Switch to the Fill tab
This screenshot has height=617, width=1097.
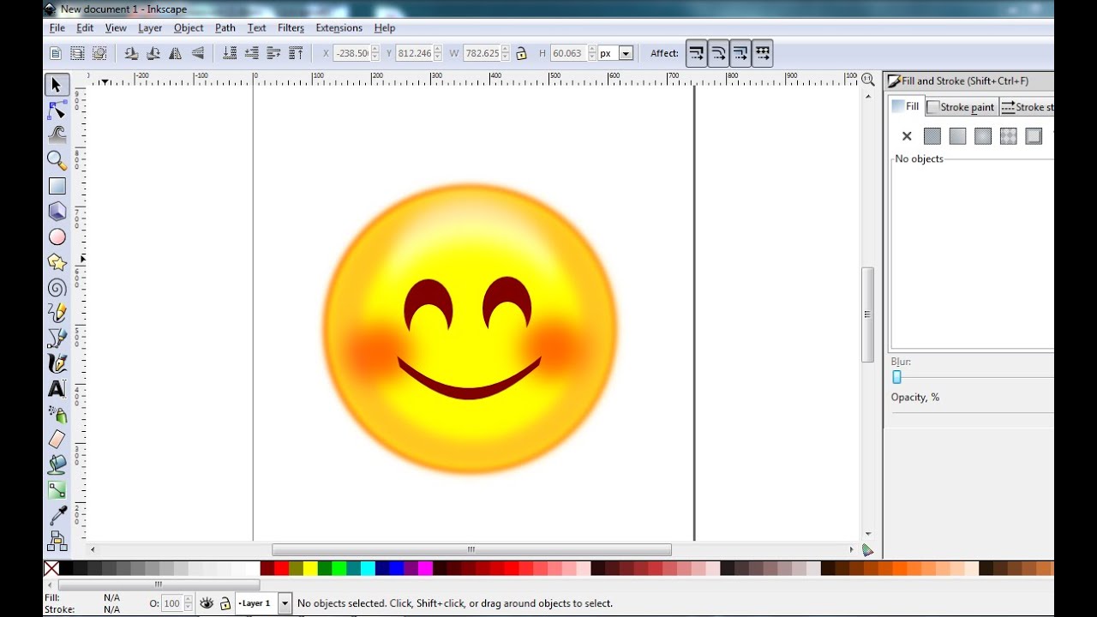(x=906, y=106)
